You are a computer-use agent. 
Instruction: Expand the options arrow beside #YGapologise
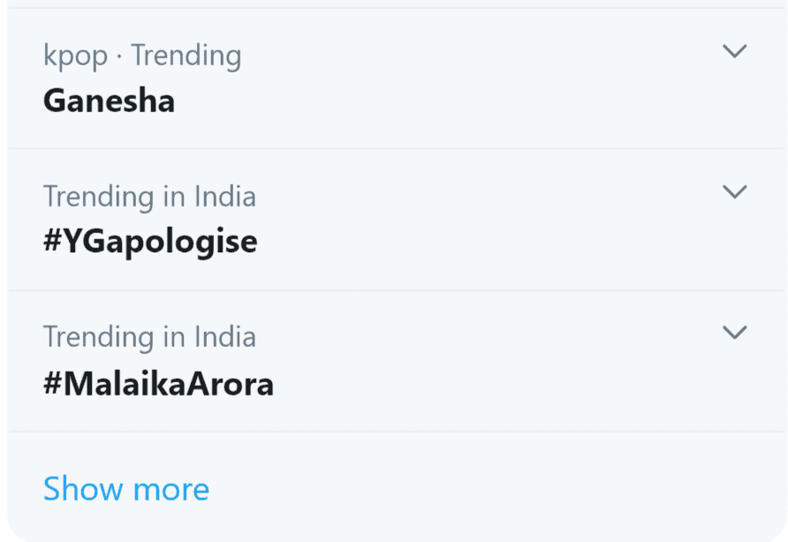click(734, 192)
